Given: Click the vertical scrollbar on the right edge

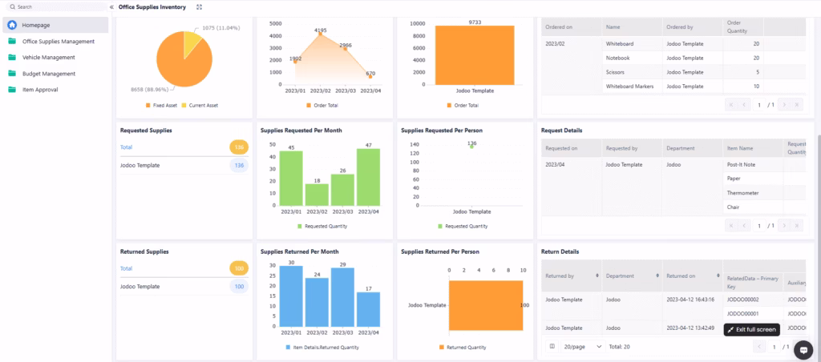Looking at the screenshot, I should point(818,184).
